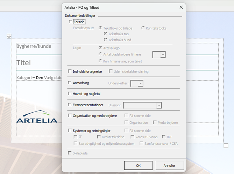
Task: Toggle the Organisation sub-checkbox
Action: pyautogui.click(x=126, y=122)
